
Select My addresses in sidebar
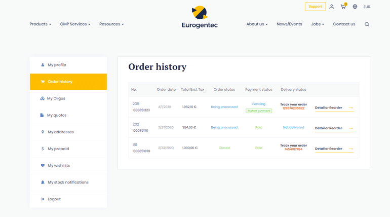click(61, 132)
